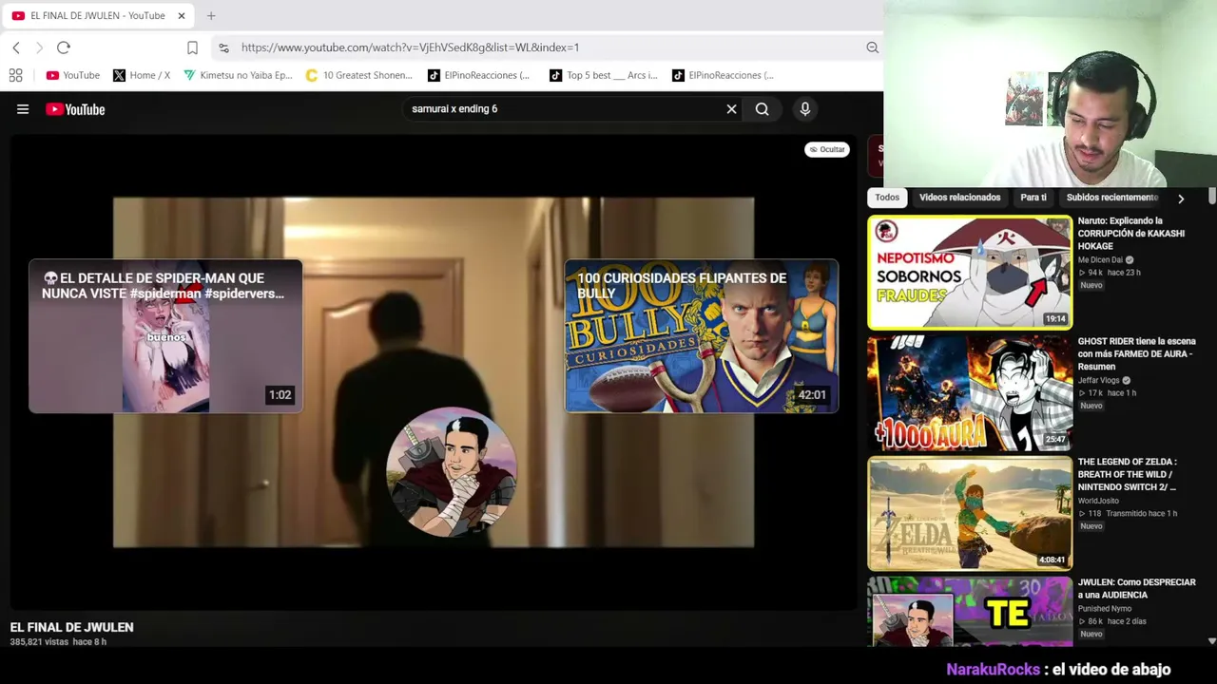Click channel name 'Me Dicen Dai'
Image resolution: width=1217 pixels, height=684 pixels.
pyautogui.click(x=1100, y=260)
